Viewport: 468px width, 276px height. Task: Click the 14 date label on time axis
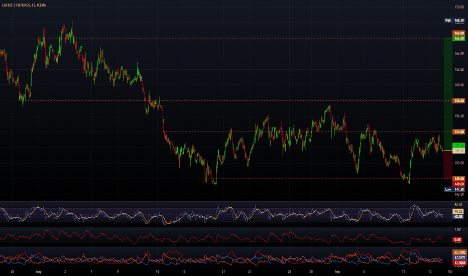pyautogui.click(x=157, y=271)
